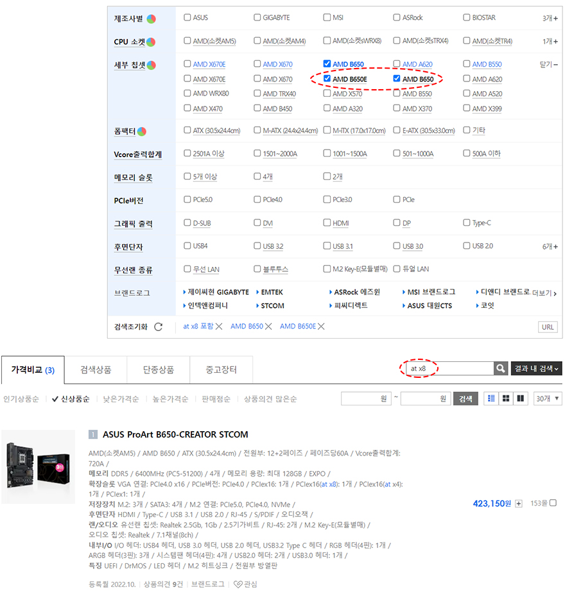Screen dimensions: 565x596
Task: Open the 제조사별 pie chart icon
Action: coord(151,19)
